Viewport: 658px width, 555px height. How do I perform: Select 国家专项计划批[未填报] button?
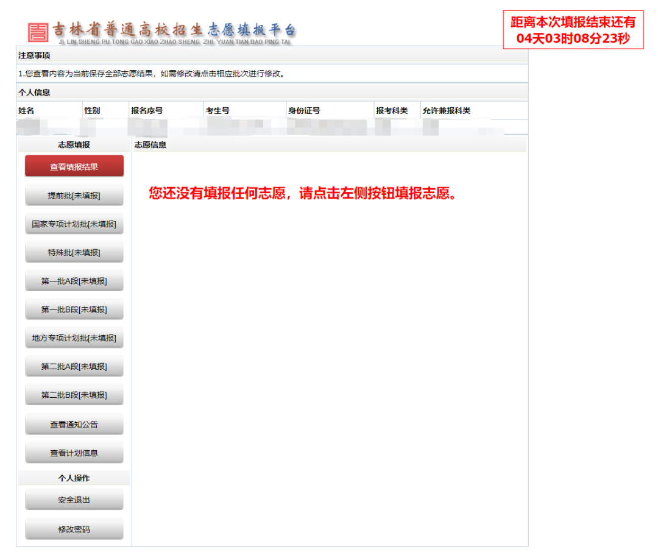point(74,224)
